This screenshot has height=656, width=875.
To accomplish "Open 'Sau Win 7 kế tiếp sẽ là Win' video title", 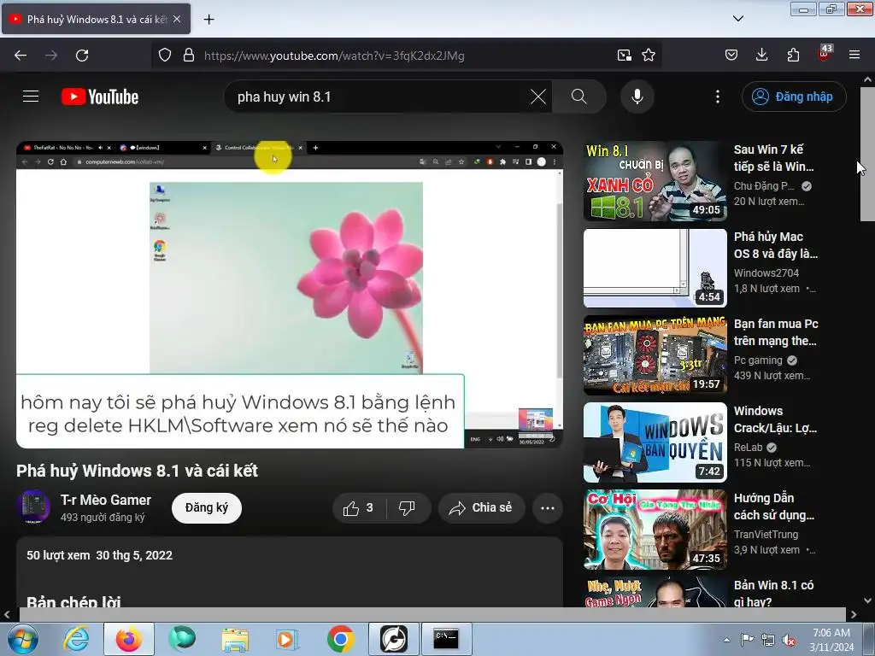I will click(x=774, y=158).
